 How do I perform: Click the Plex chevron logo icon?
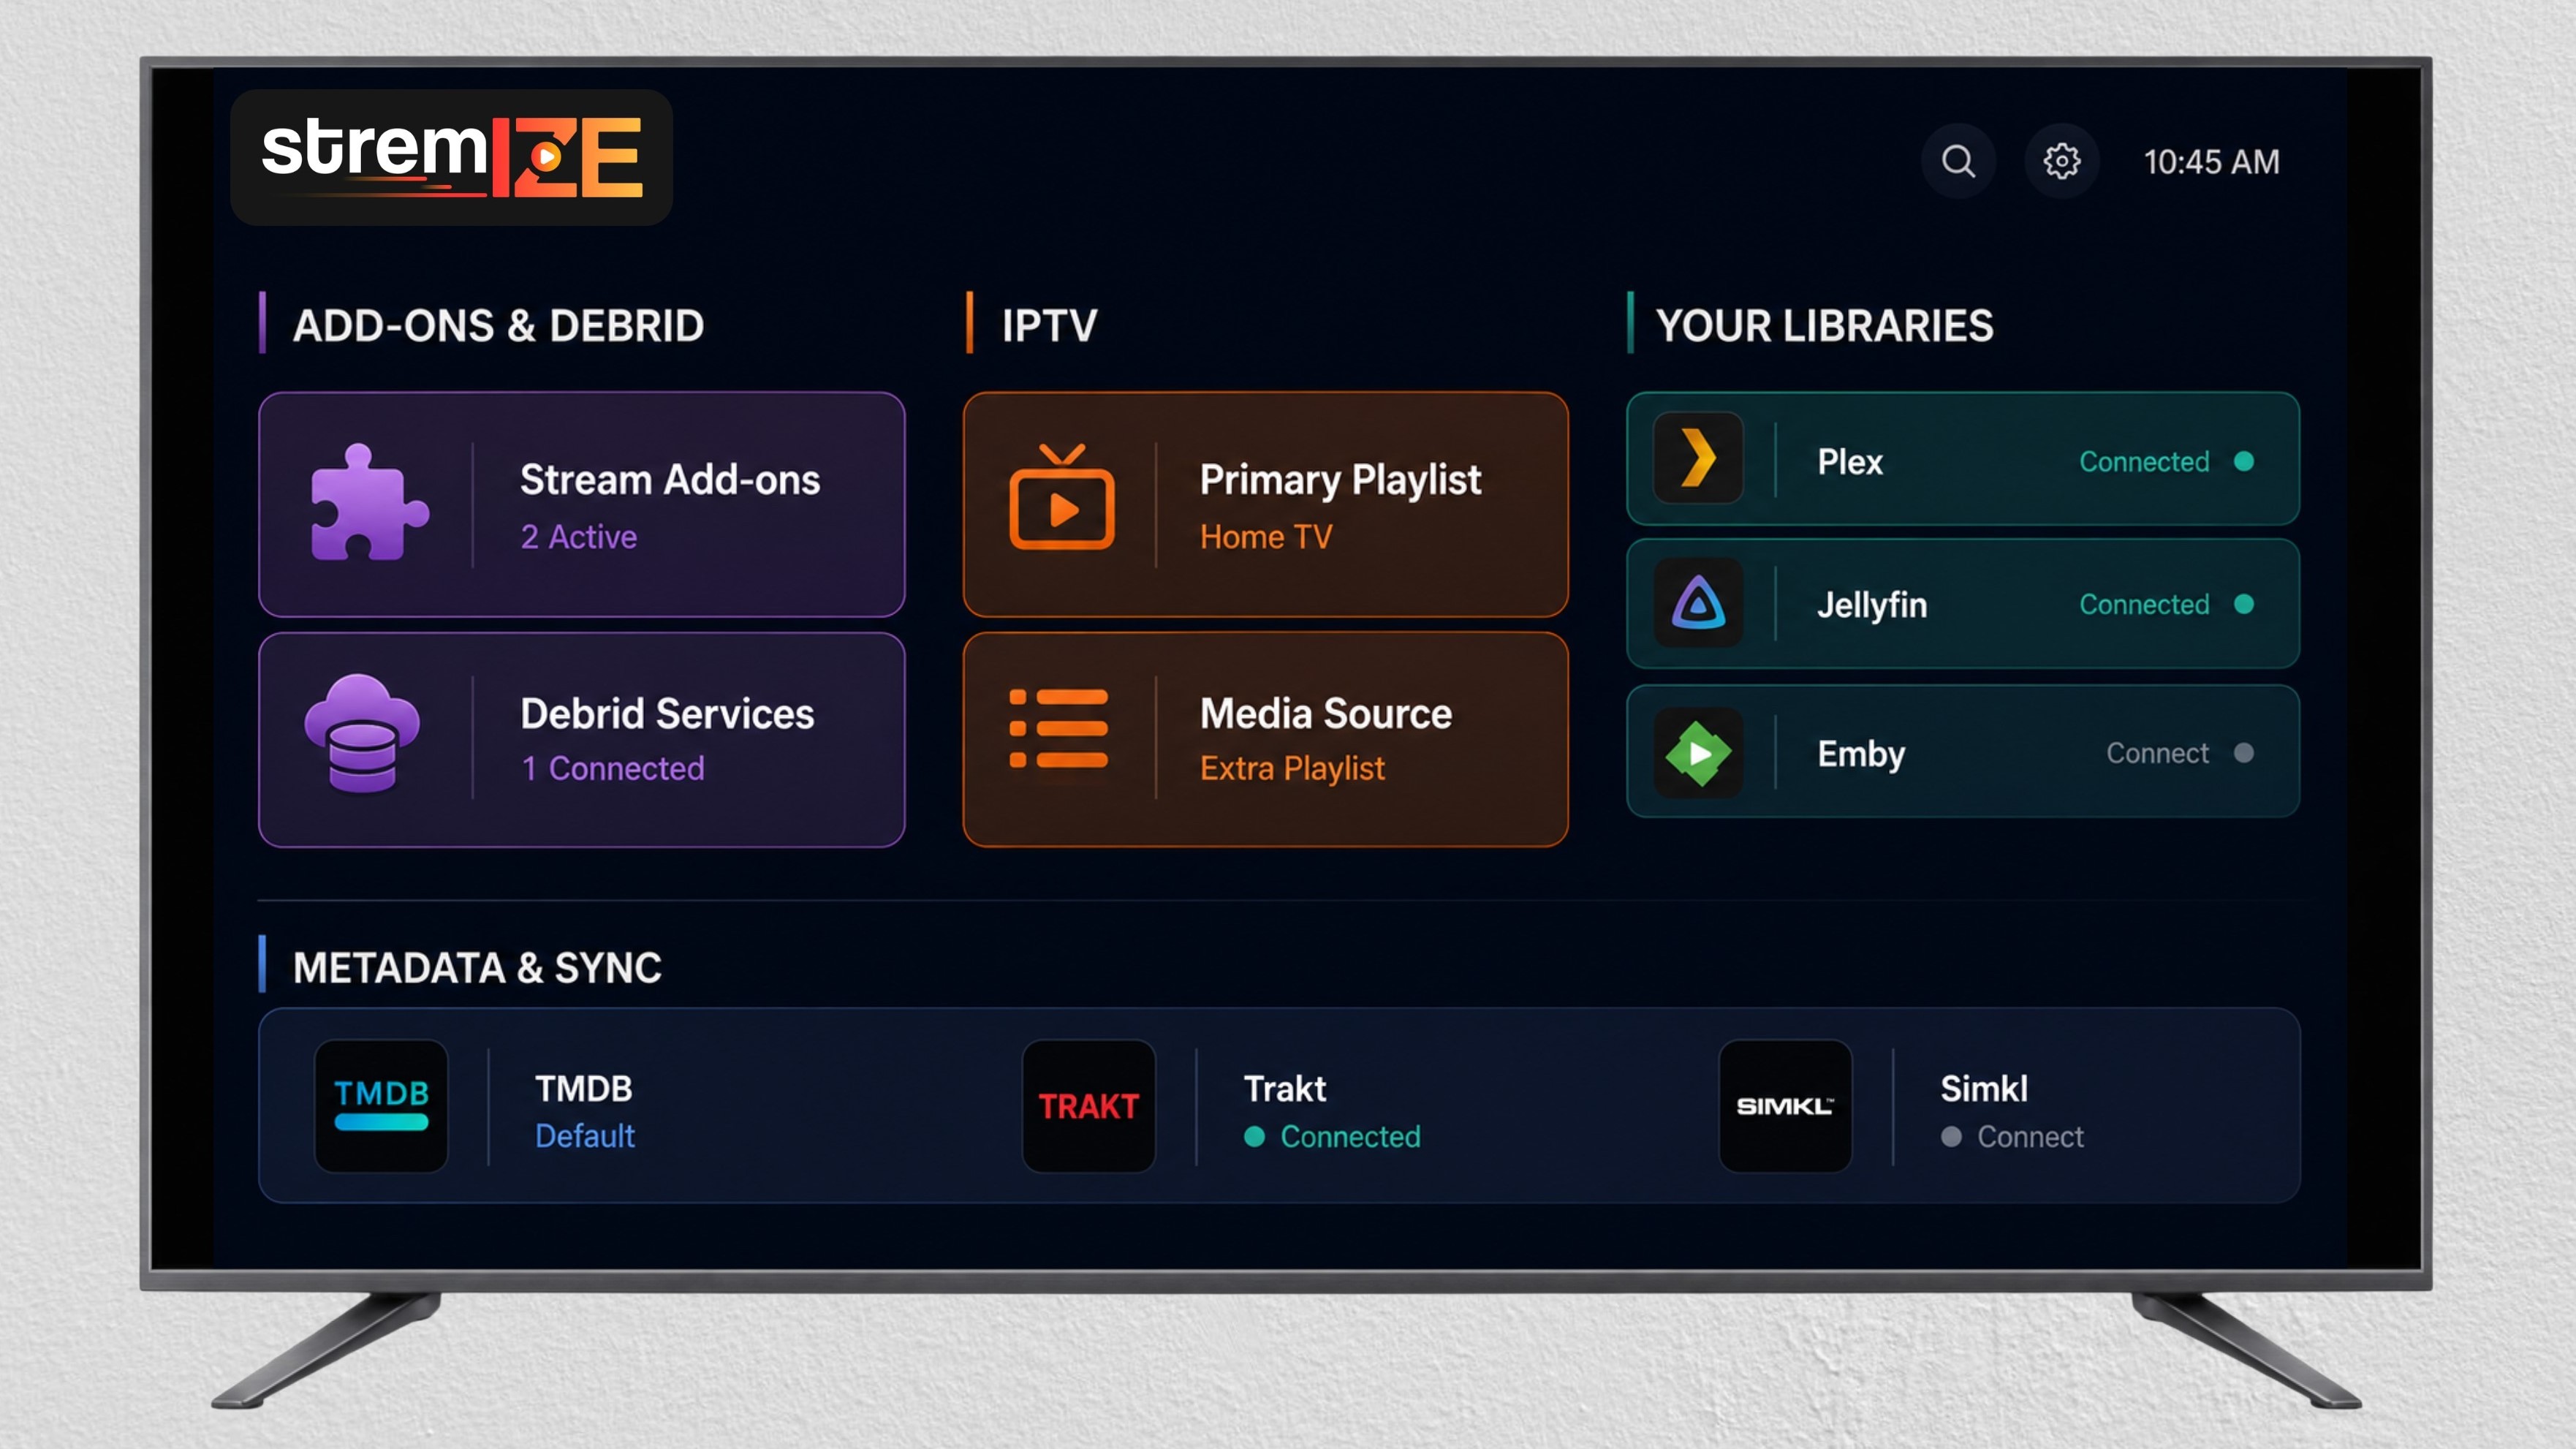(x=1698, y=458)
